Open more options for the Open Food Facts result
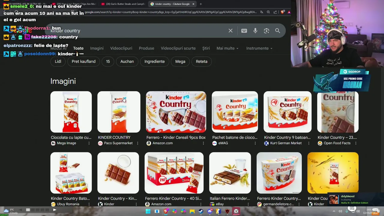This screenshot has height=216, width=384. pyautogui.click(x=356, y=143)
